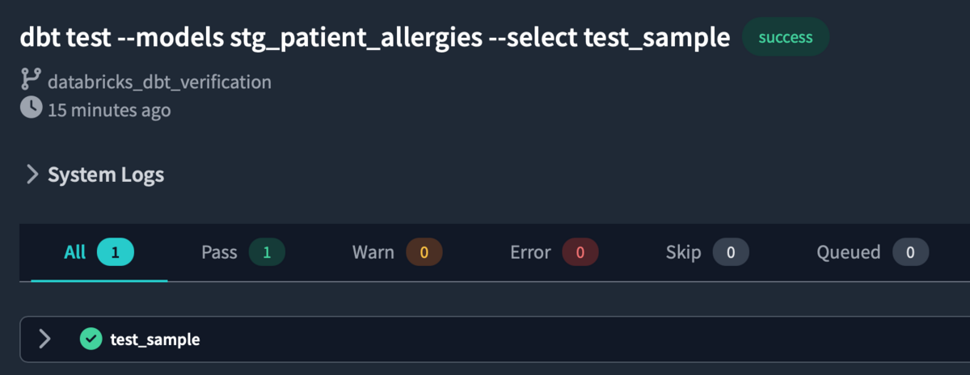Click the dbt test command title
The width and height of the screenshot is (970, 375).
375,37
